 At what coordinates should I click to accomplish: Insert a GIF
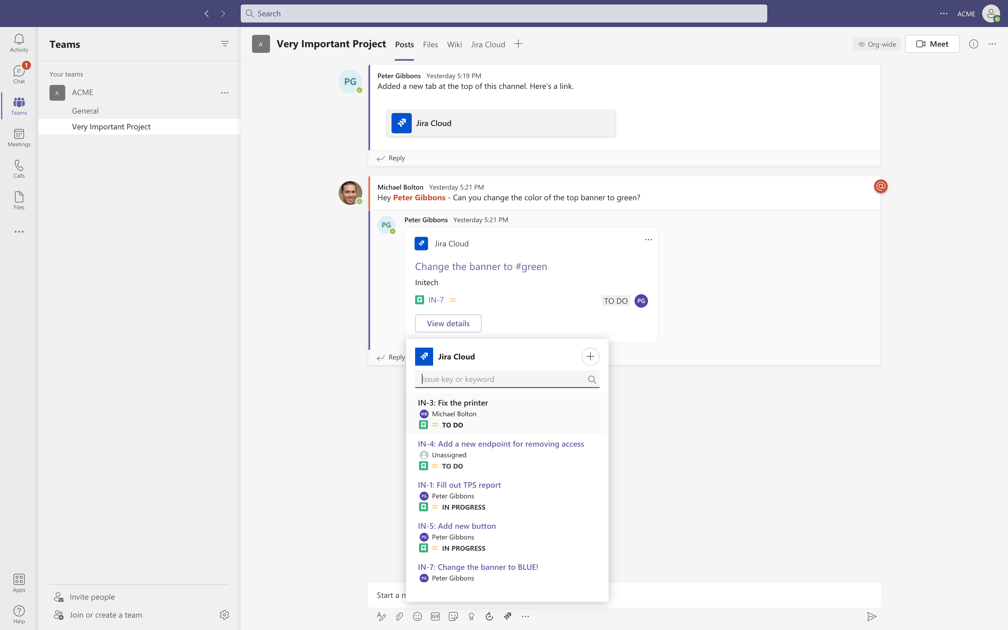click(435, 616)
